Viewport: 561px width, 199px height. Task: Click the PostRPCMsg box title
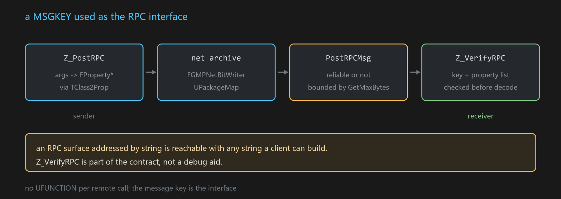[x=348, y=58]
